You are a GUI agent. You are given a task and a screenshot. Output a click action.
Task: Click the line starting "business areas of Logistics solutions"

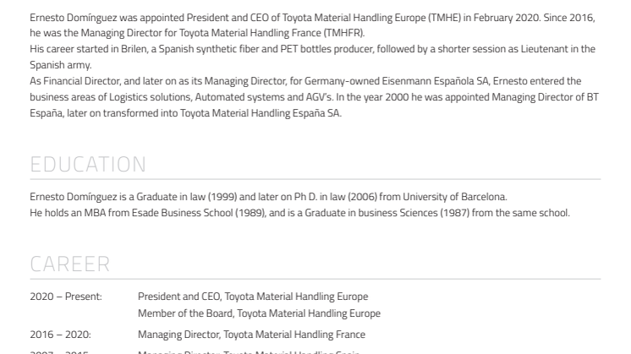(314, 97)
